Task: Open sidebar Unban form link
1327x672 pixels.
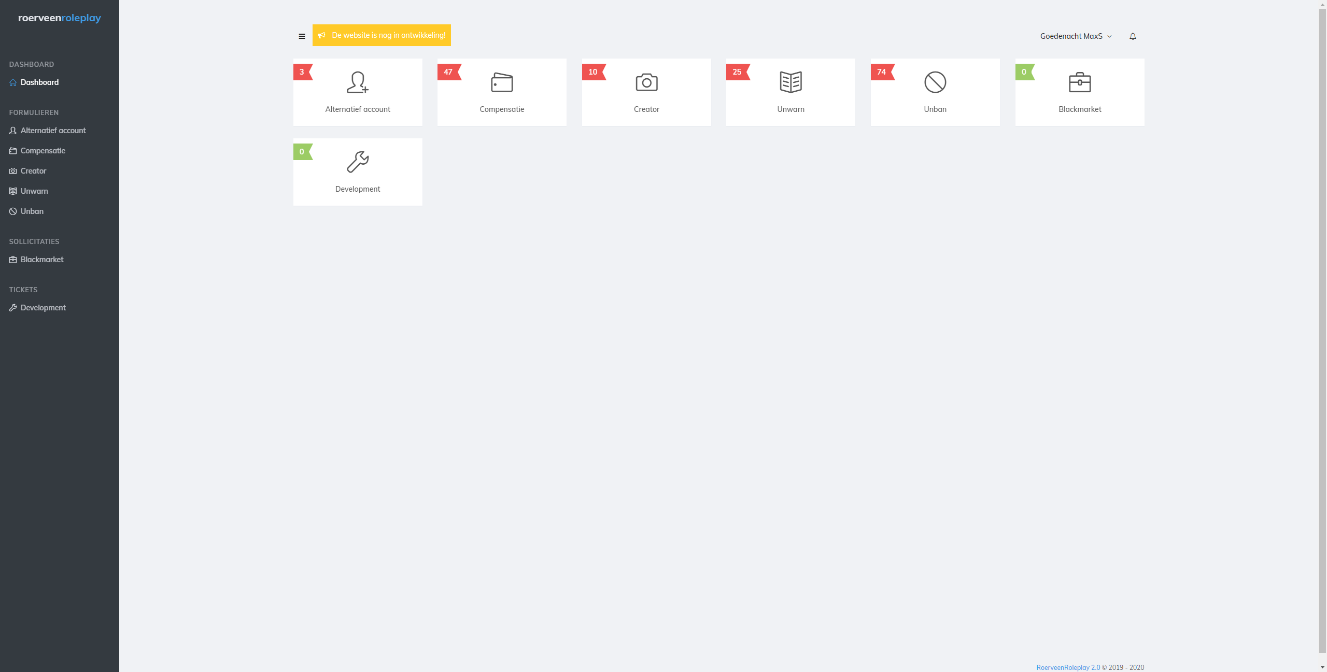Action: pos(32,211)
